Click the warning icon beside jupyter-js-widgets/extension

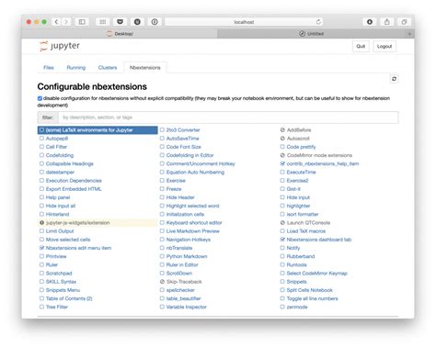42,222
